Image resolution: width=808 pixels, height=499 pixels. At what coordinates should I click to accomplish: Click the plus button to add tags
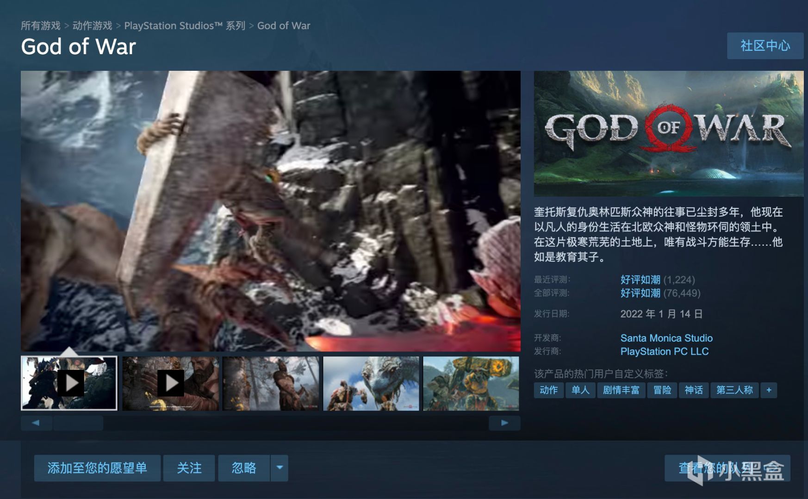coord(769,390)
